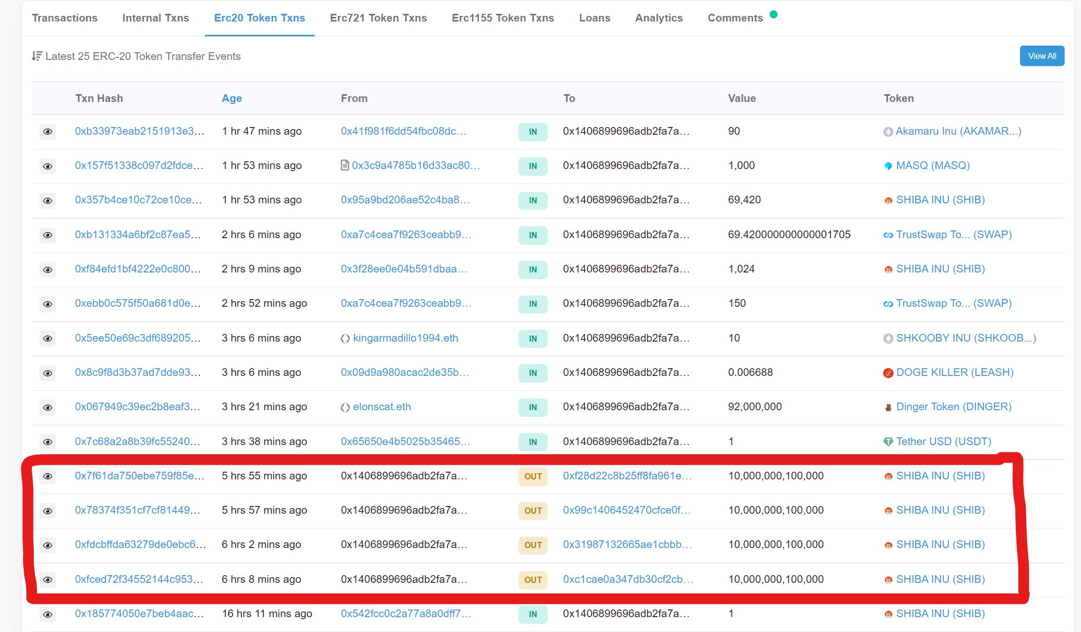Open the Analytics tab
Screen dimensions: 1081x632
[x=659, y=18]
